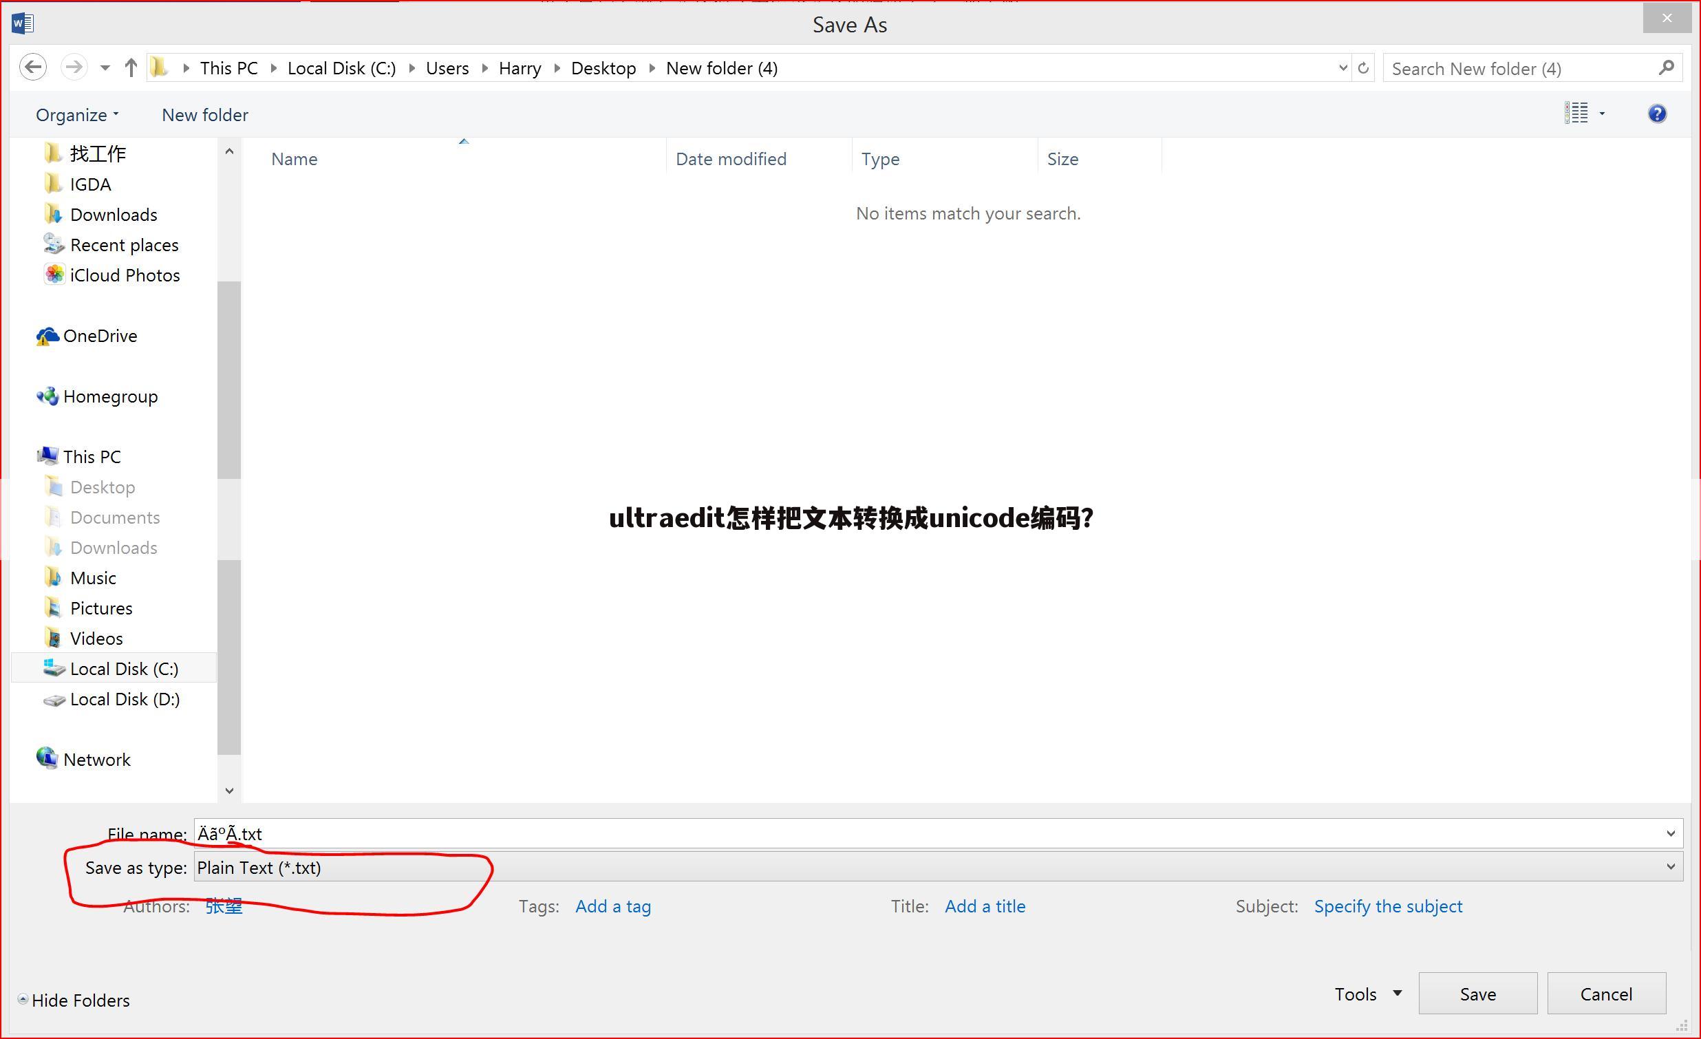Image resolution: width=1701 pixels, height=1039 pixels.
Task: Open Pictures folder in navigation pane
Action: (x=100, y=608)
